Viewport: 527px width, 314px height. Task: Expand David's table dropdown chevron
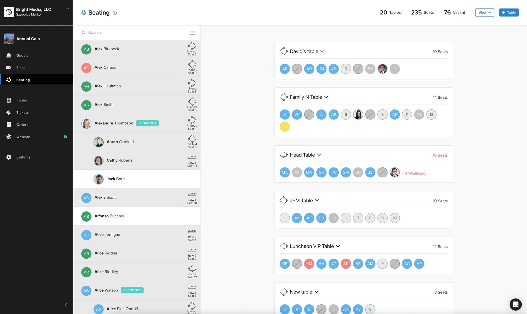tap(323, 51)
